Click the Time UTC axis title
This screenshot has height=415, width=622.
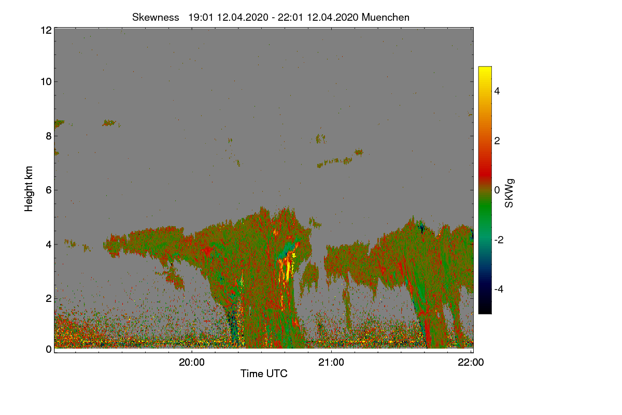[264, 374]
